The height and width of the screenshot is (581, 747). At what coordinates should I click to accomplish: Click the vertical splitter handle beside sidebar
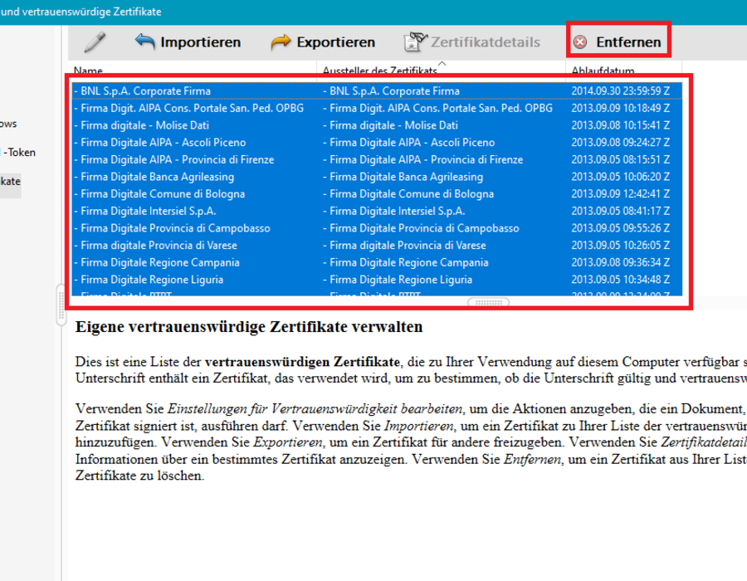point(61,305)
